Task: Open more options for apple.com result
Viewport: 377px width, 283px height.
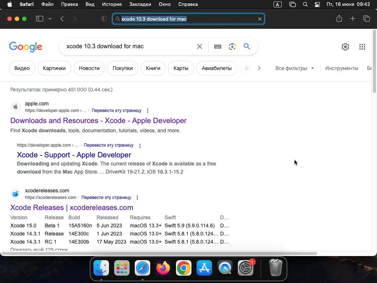Action: tap(148, 111)
